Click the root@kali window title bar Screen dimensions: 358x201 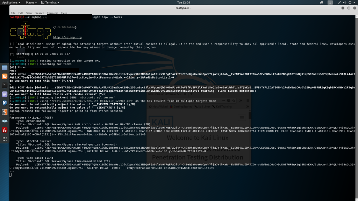point(183,8)
